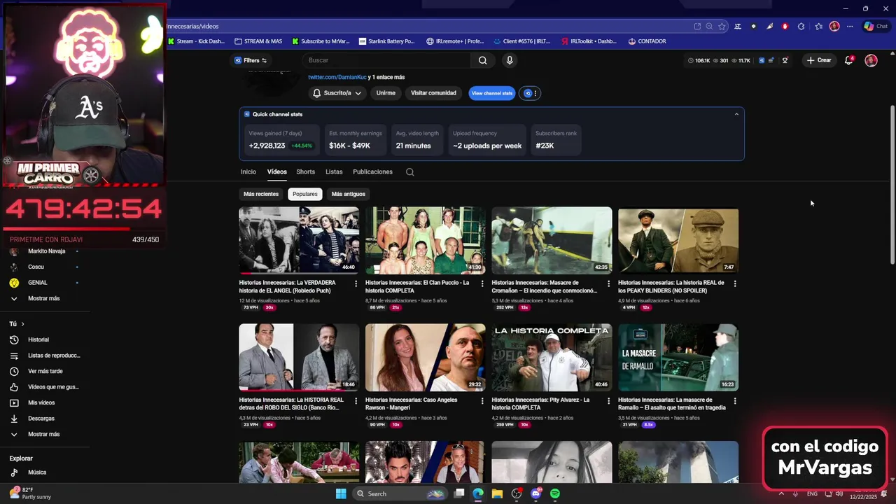The width and height of the screenshot is (896, 504).
Task: Open video options for EL ANGEL video
Action: pos(356,283)
